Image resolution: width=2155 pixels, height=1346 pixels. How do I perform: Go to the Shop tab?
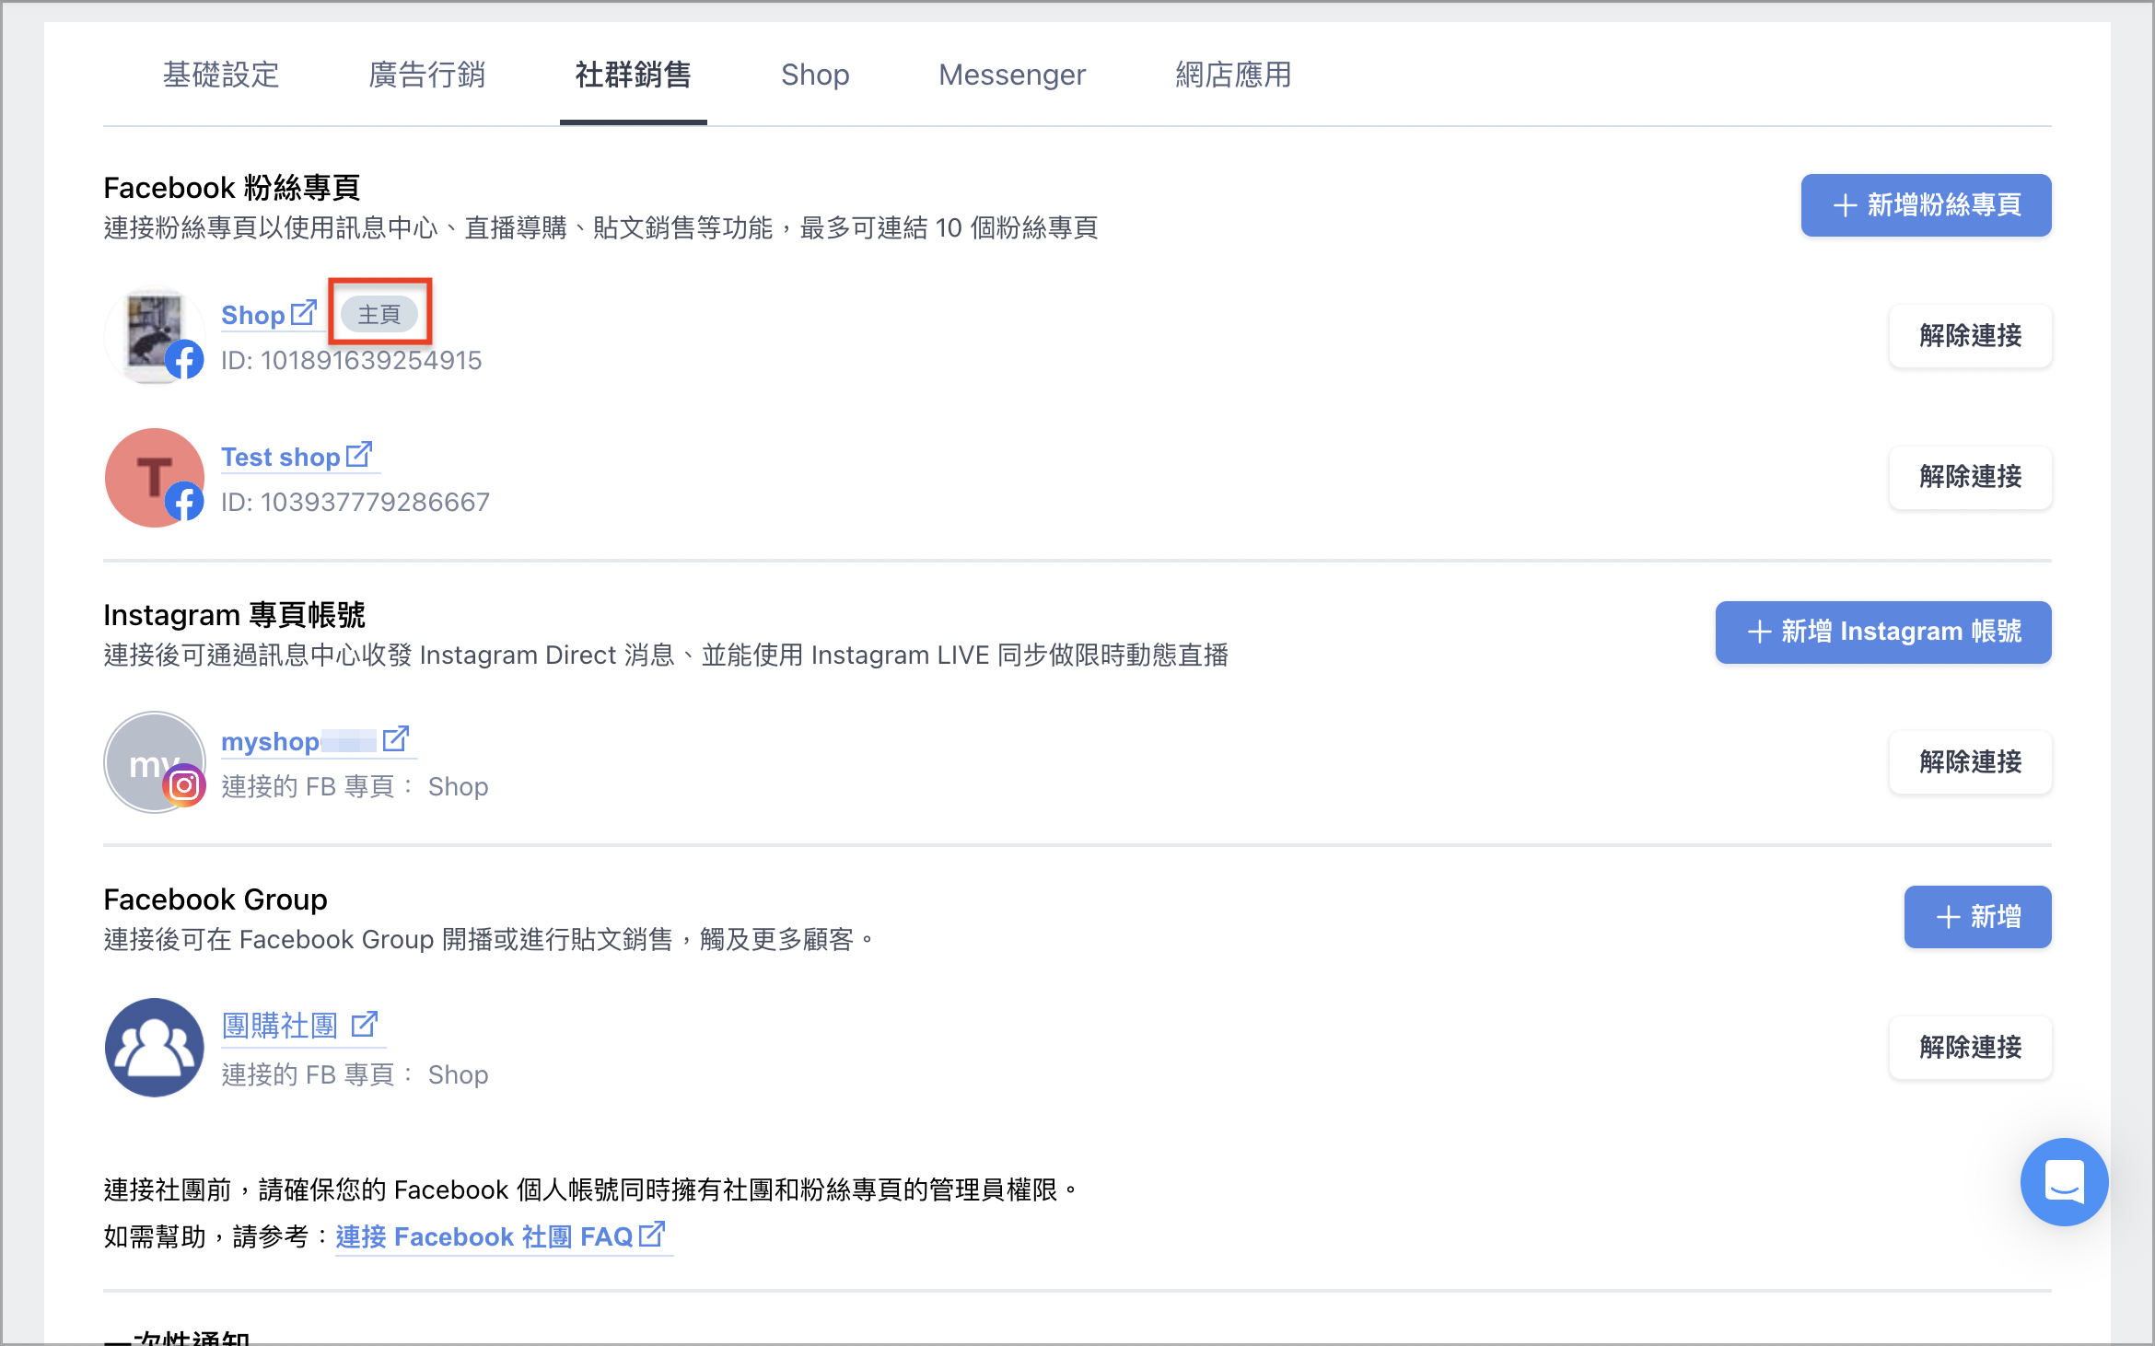pyautogui.click(x=815, y=75)
